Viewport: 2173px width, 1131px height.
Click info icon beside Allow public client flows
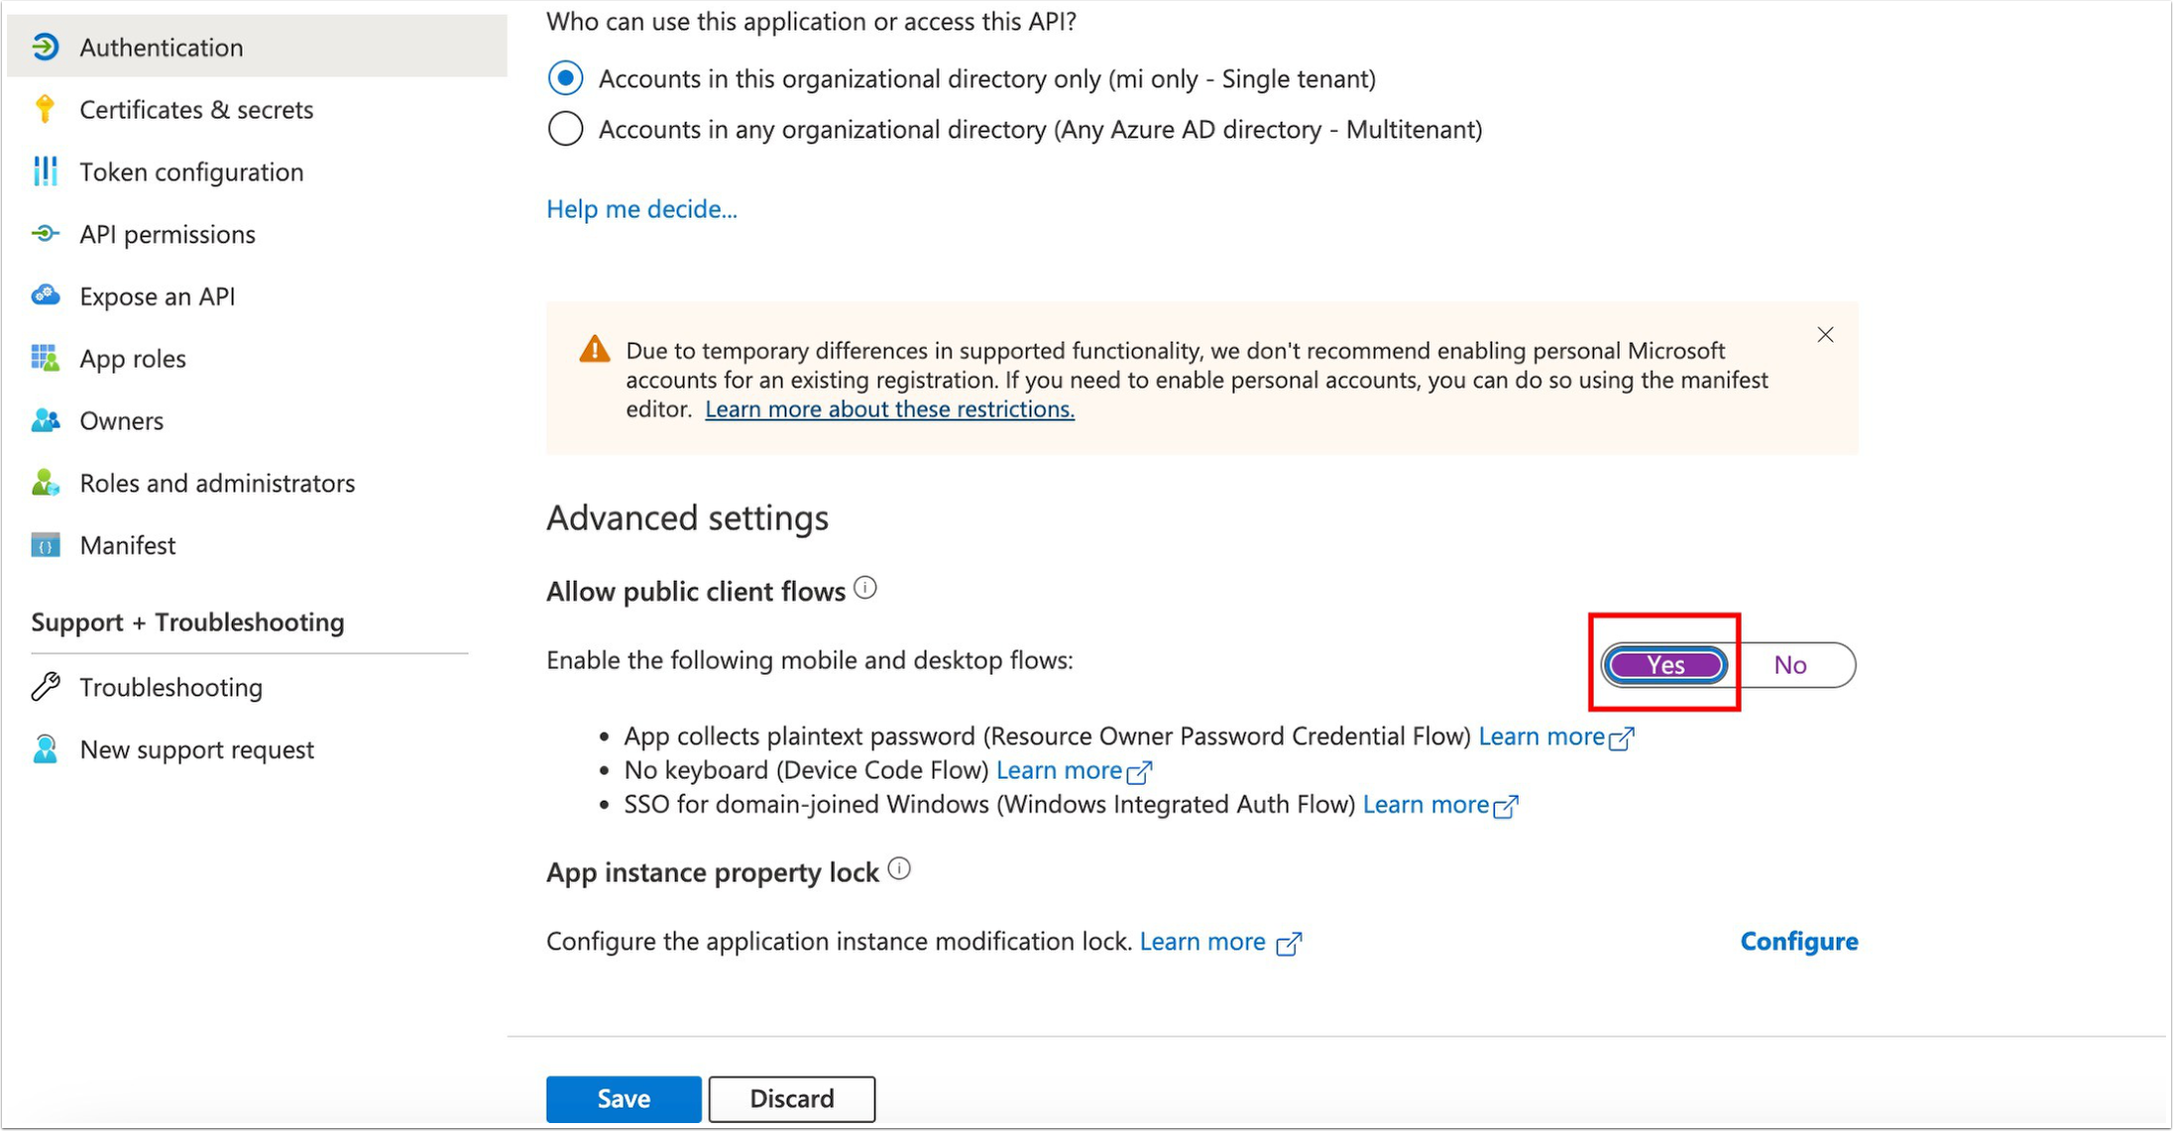(x=865, y=589)
